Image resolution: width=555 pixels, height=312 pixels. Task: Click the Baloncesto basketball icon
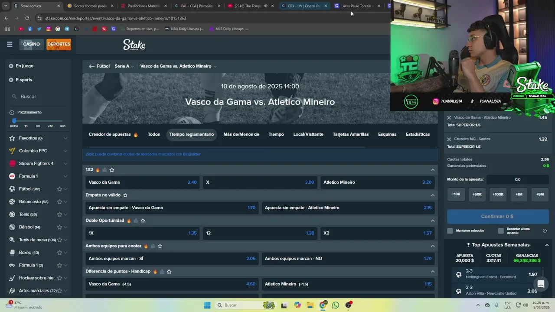pos(12,201)
